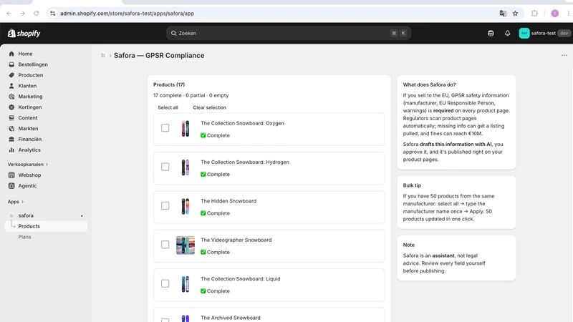The width and height of the screenshot is (573, 322).
Task: Open Kortingen in the sidebar
Action: tap(30, 107)
